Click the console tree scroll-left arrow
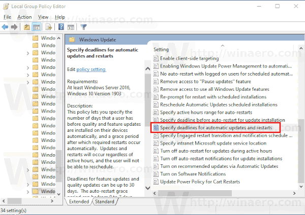The height and width of the screenshot is (215, 305). click(4, 201)
